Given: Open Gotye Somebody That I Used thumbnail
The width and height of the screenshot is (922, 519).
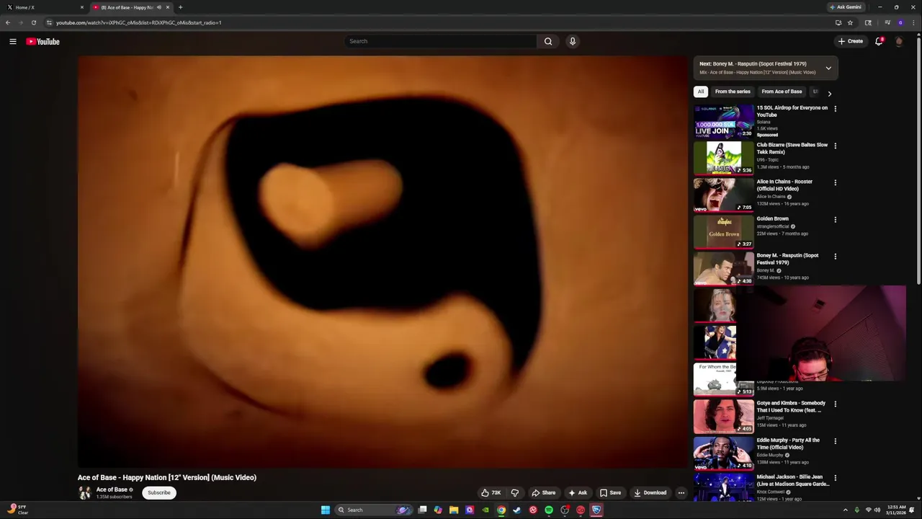Looking at the screenshot, I should pos(723,416).
